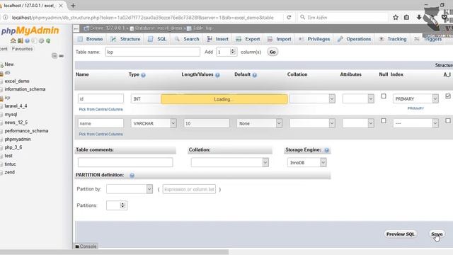Open Attributes dropdown for id column
The height and width of the screenshot is (255, 453).
tap(358, 99)
